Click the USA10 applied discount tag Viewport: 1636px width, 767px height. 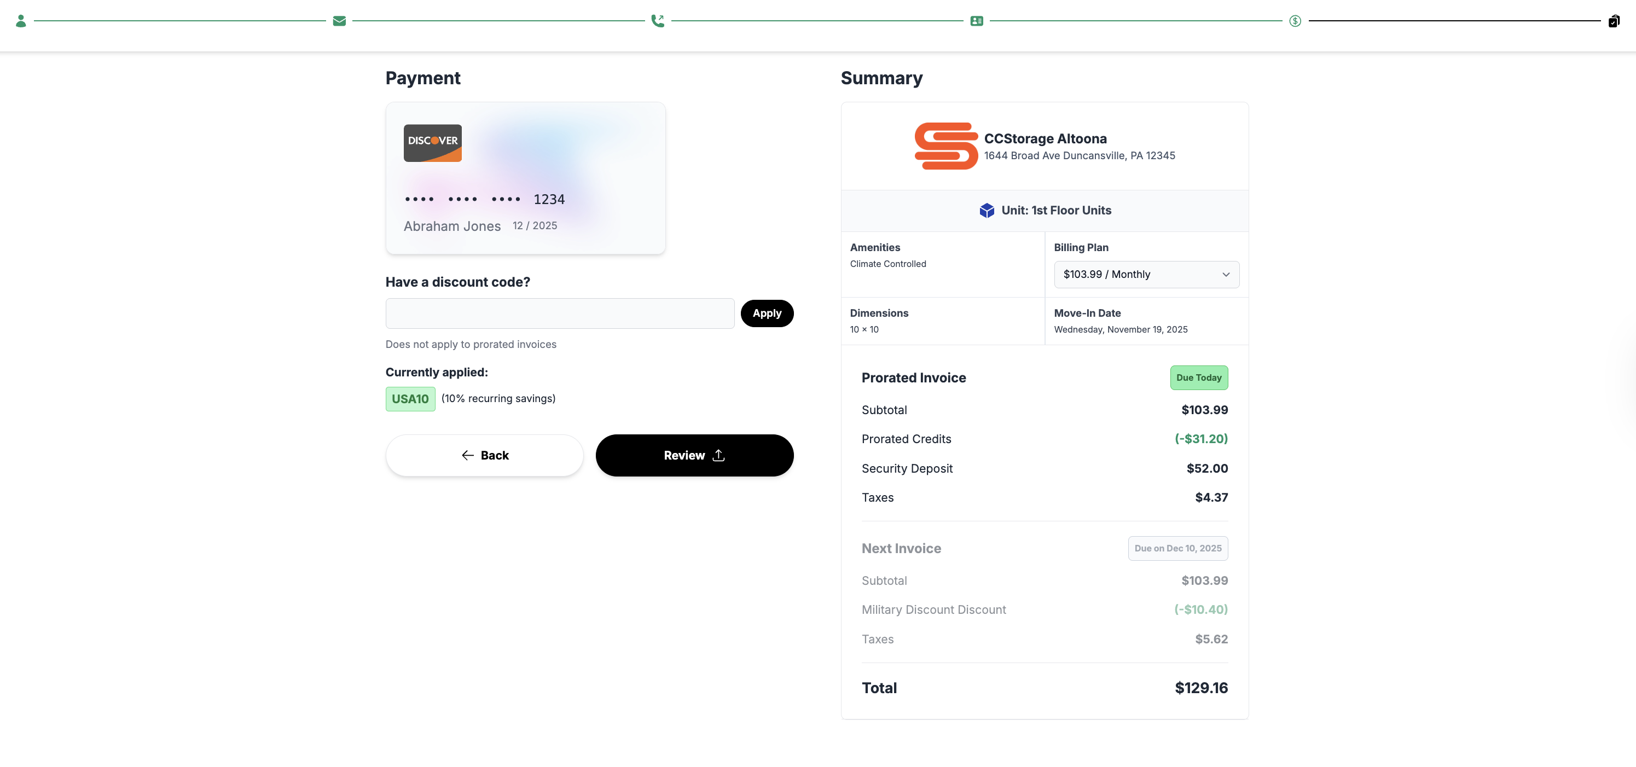pyautogui.click(x=410, y=399)
